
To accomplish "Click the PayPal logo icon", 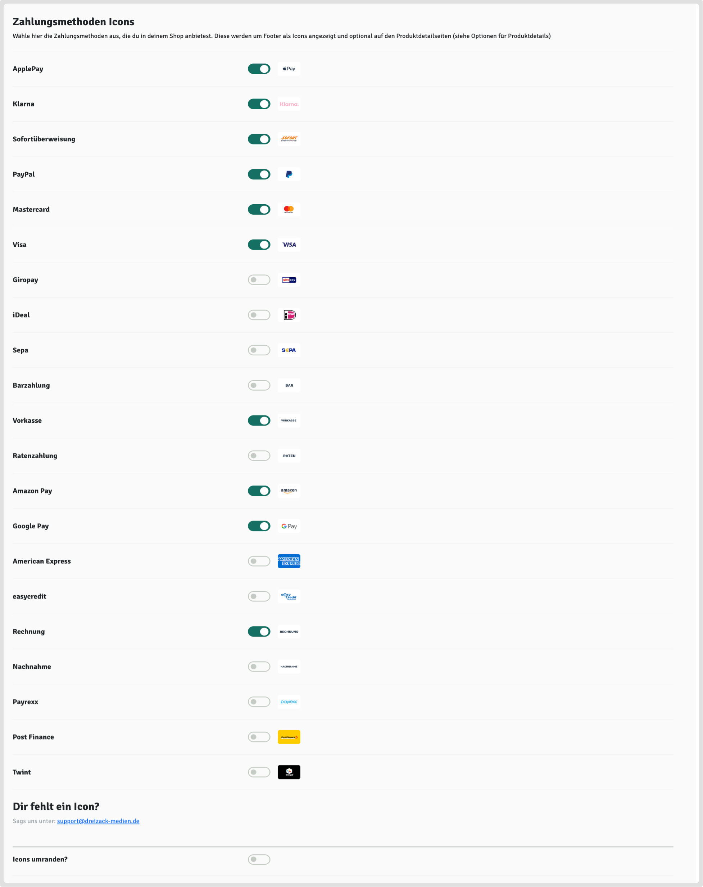I will pos(289,174).
